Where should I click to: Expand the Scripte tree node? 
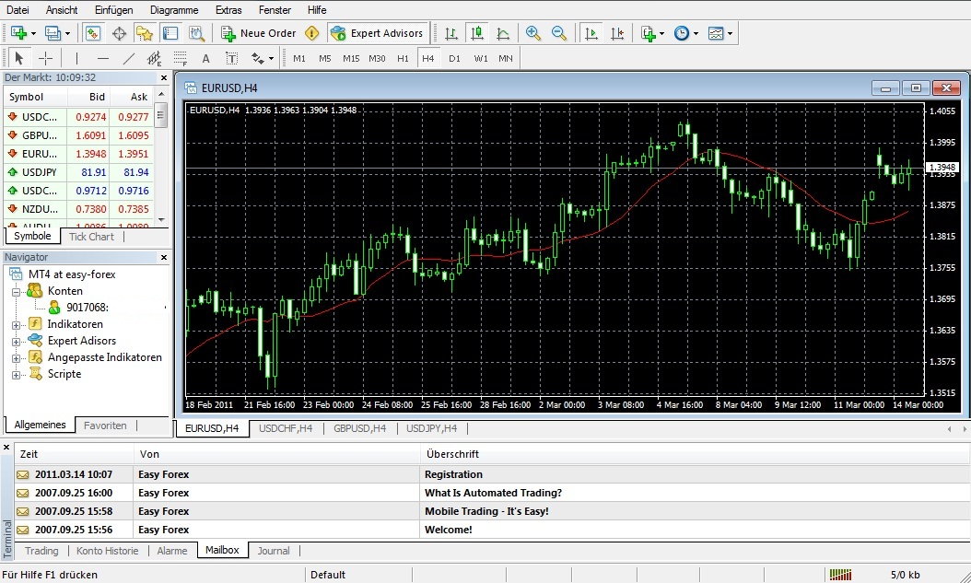pos(16,375)
